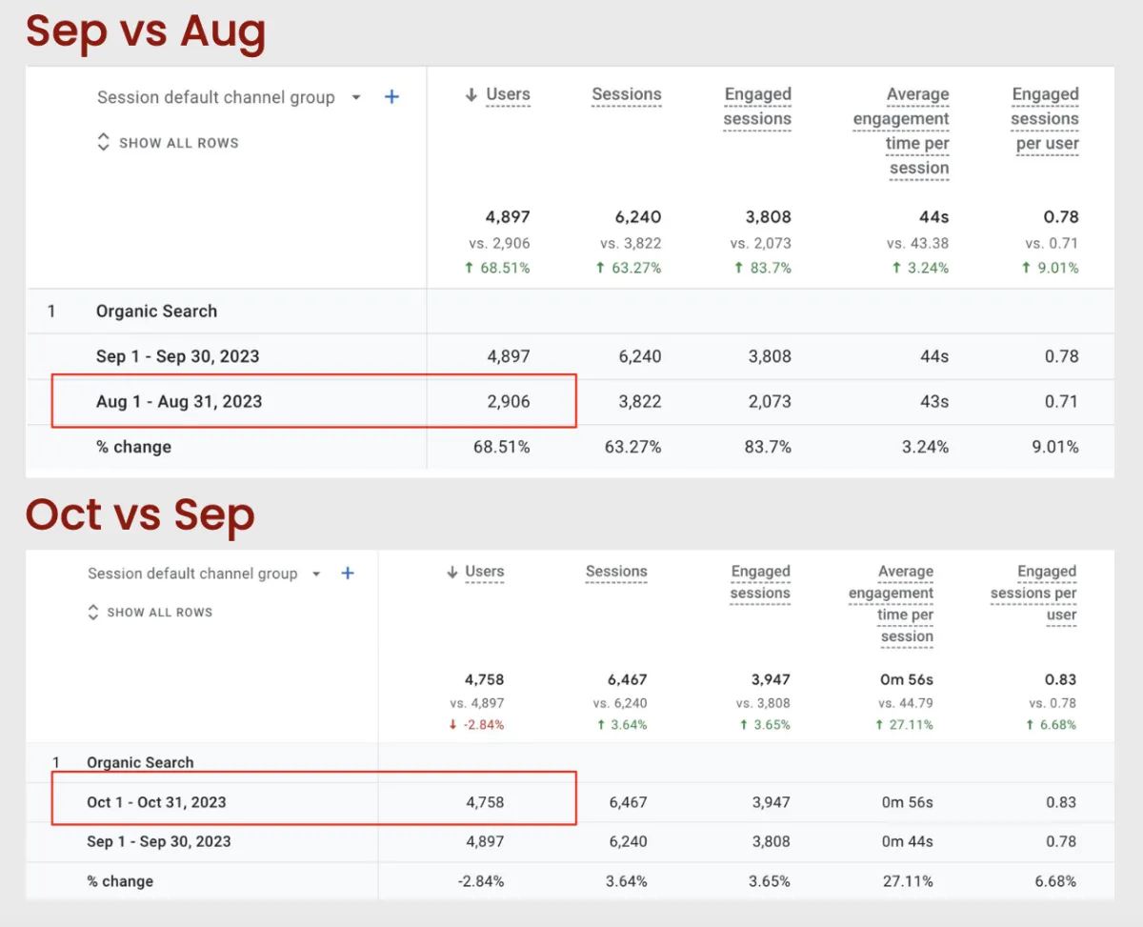Click plus icon in Sep vs Aug table
This screenshot has height=927, width=1143.
(391, 97)
